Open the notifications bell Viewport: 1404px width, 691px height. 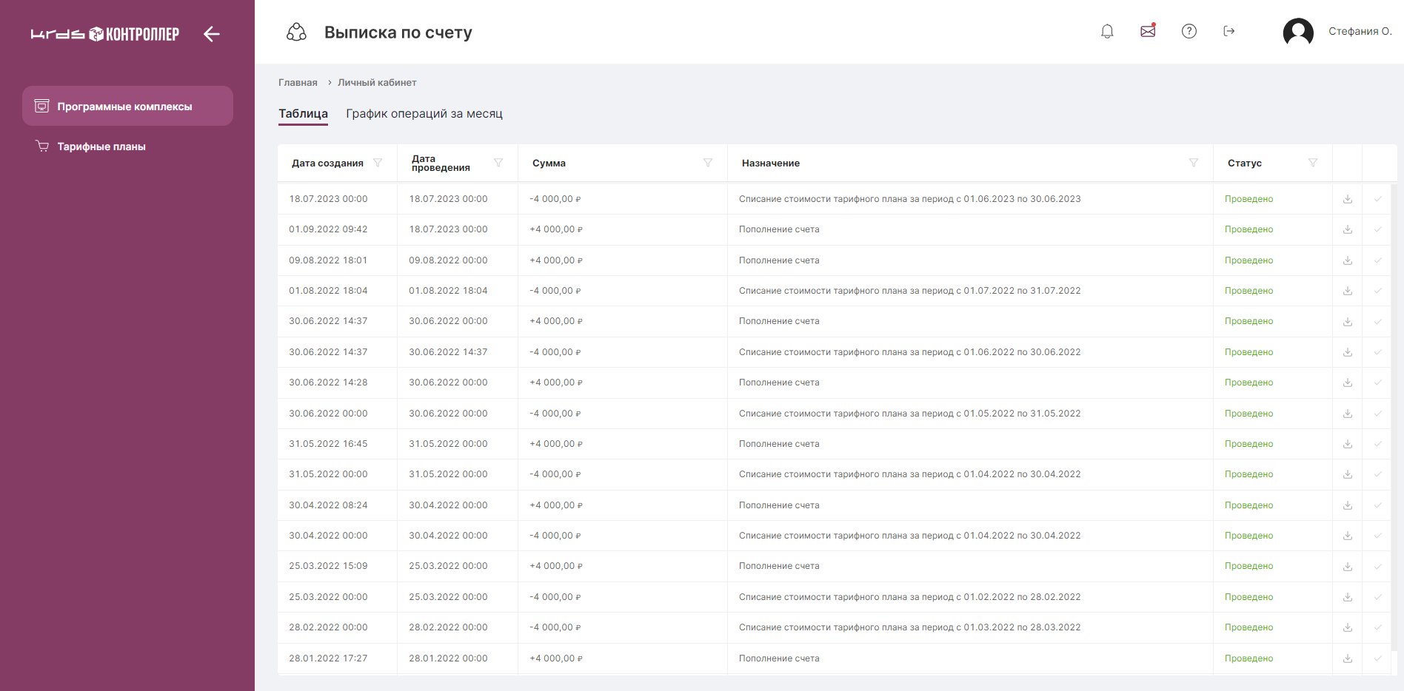(1107, 31)
